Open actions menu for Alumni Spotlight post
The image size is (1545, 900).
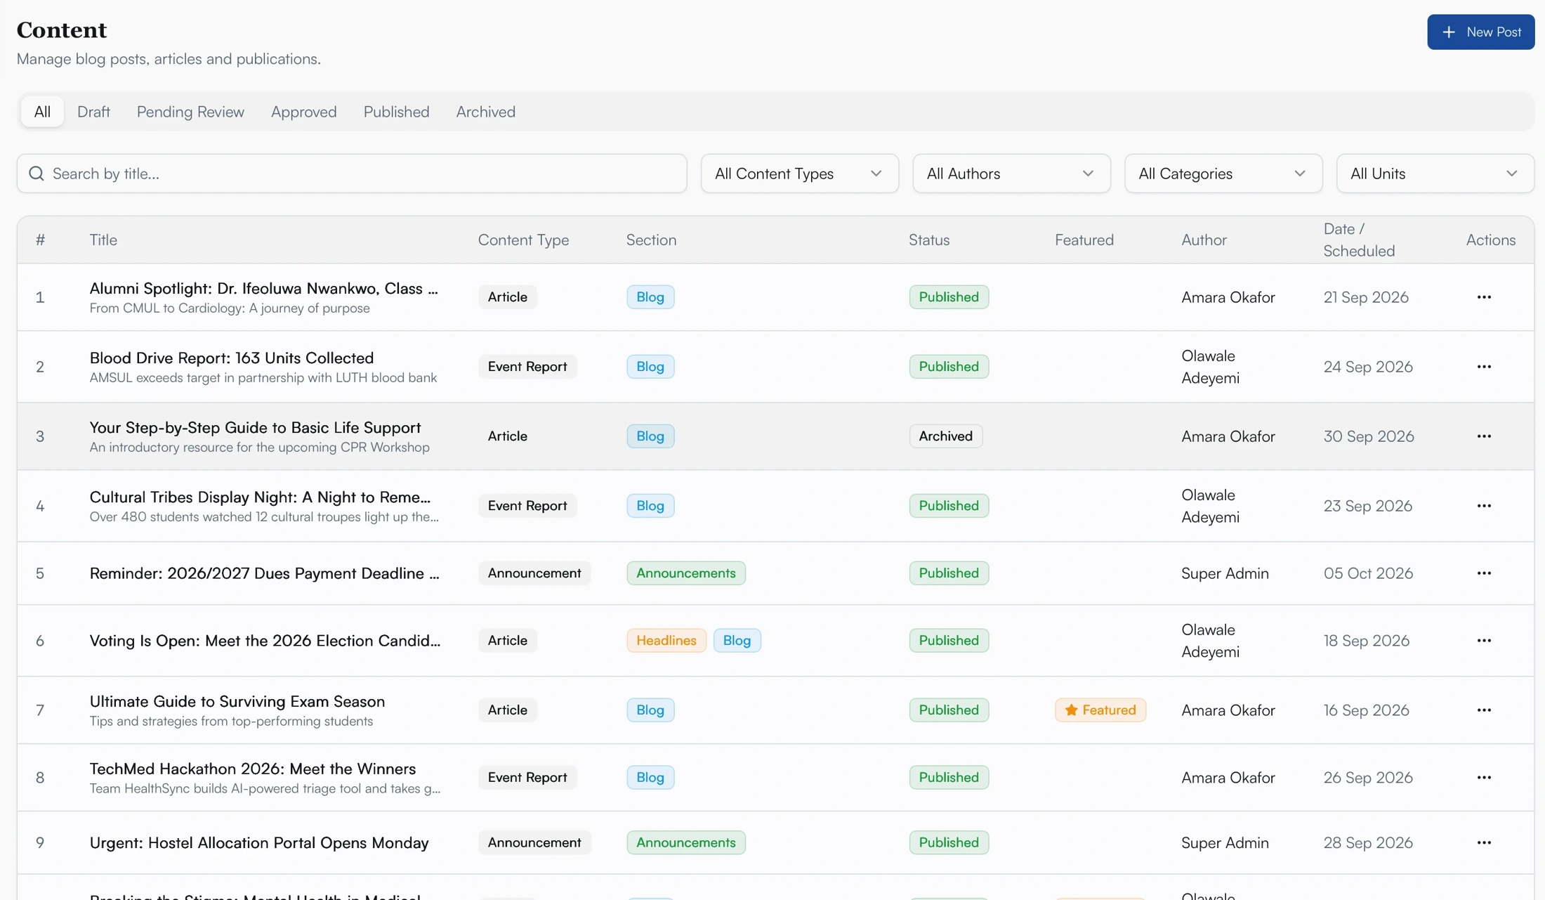click(x=1483, y=297)
